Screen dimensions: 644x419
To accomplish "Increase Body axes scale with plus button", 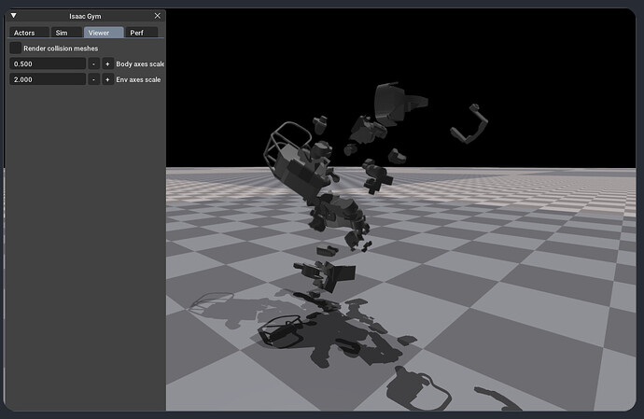I will pyautogui.click(x=107, y=63).
